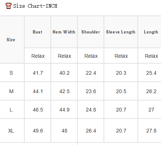Select the XL length value 27.8
The width and height of the screenshot is (161, 145).
pos(151,131)
